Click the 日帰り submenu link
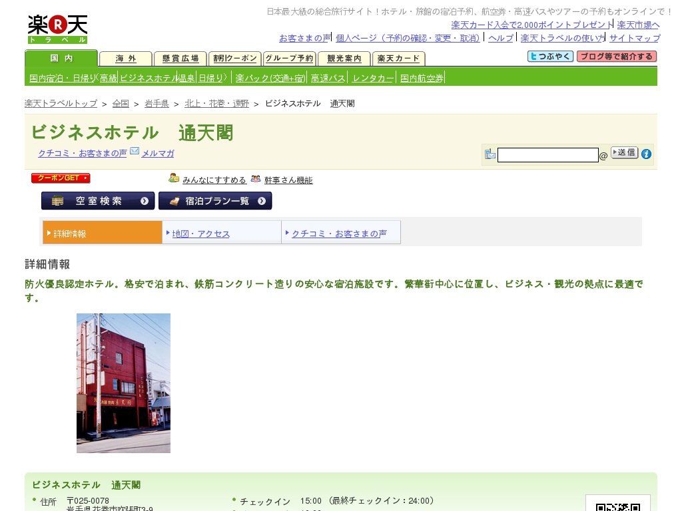682x511 pixels. tap(210, 79)
